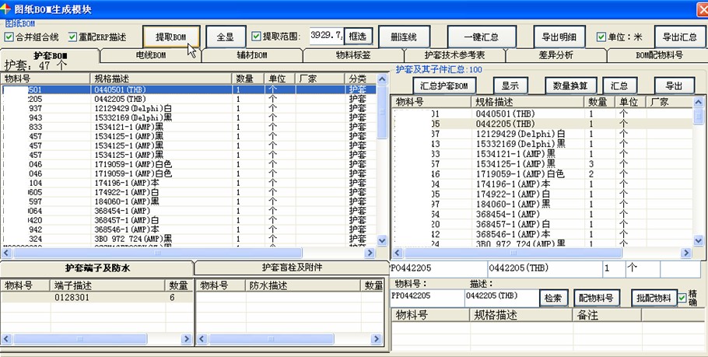
Task: Toggle the 重配ERP描述 checkbox
Action: pos(72,37)
